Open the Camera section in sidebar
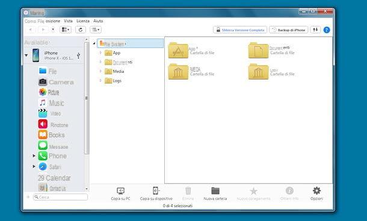The width and height of the screenshot is (367, 221). (56, 82)
